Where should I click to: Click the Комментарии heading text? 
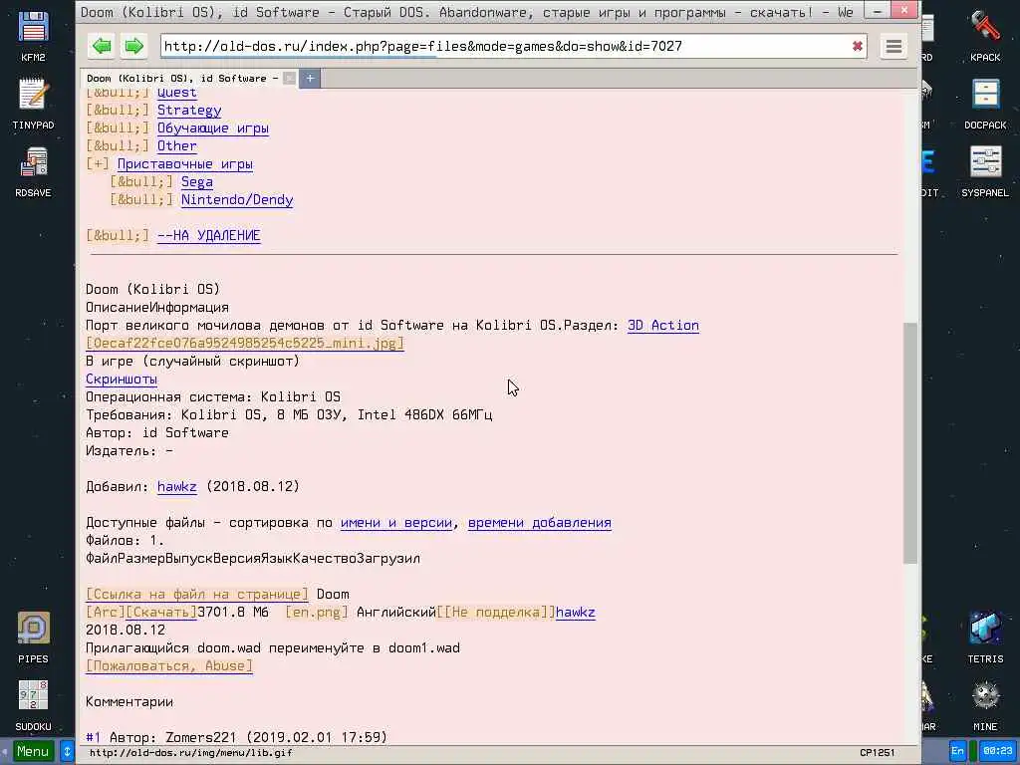point(129,702)
